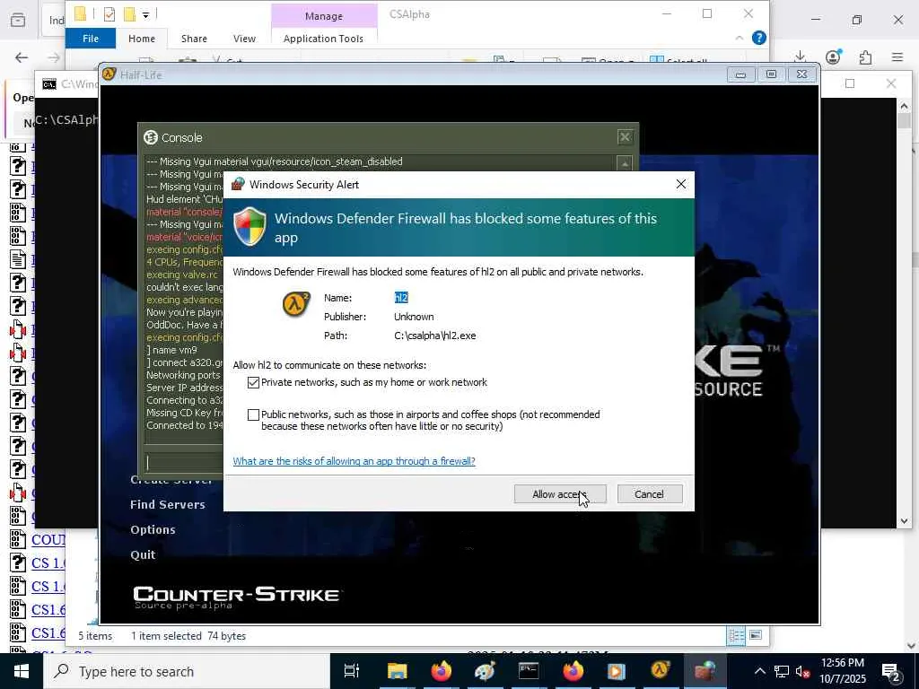The width and height of the screenshot is (919, 689).
Task: Switch Explorer to large icons view
Action: pos(756,636)
